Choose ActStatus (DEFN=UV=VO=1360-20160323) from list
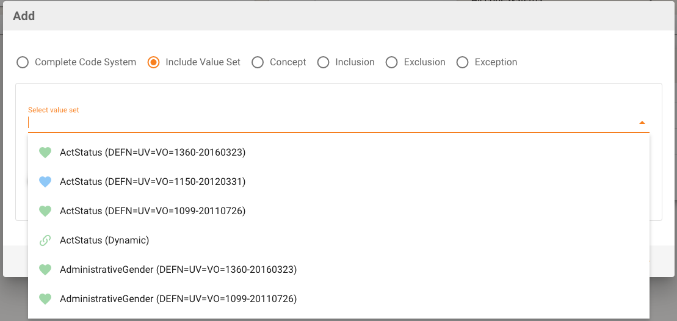Viewport: 677px width, 321px height. click(153, 153)
